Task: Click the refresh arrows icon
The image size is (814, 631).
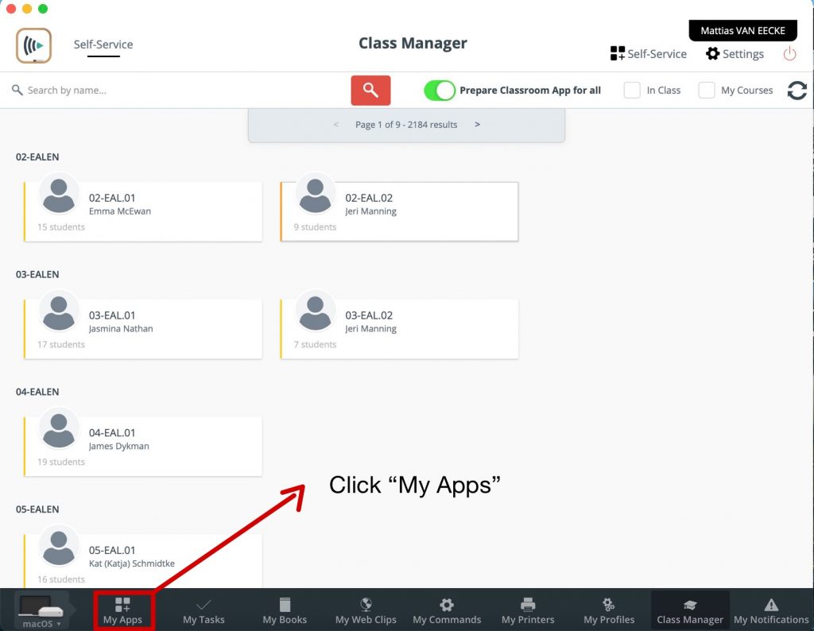Action: [x=797, y=91]
